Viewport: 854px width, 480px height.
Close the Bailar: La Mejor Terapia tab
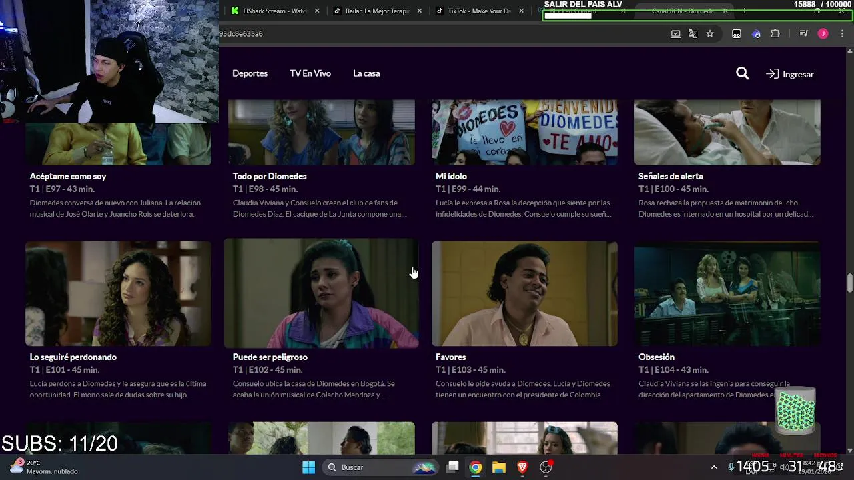(420, 11)
